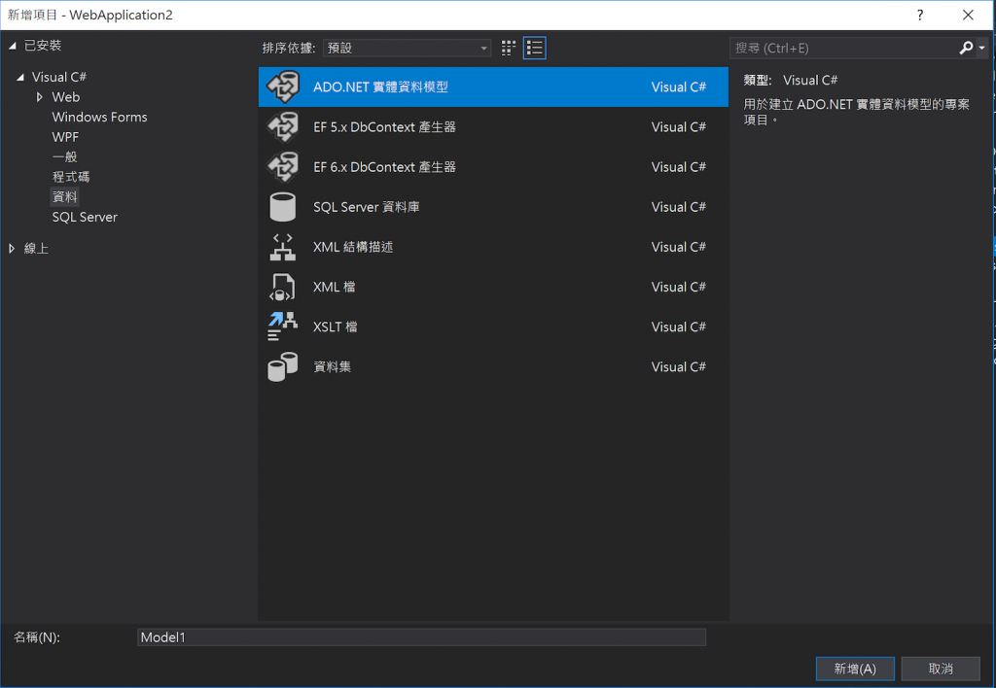Image resolution: width=996 pixels, height=688 pixels.
Task: Click Visual C# label in 資料集 row
Action: [x=678, y=367]
